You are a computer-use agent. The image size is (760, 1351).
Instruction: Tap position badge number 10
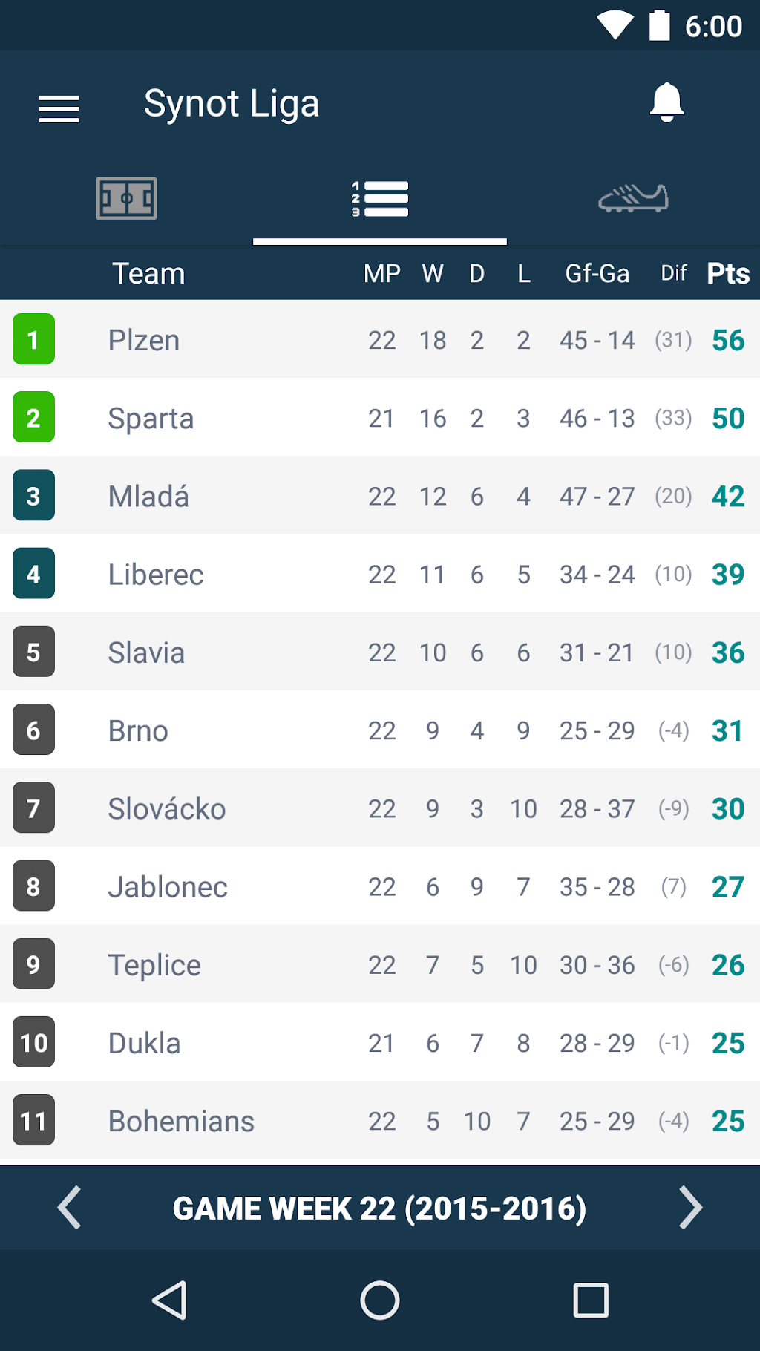click(x=33, y=1043)
